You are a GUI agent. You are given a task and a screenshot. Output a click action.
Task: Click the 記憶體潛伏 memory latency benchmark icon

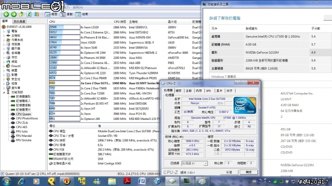(12, 110)
